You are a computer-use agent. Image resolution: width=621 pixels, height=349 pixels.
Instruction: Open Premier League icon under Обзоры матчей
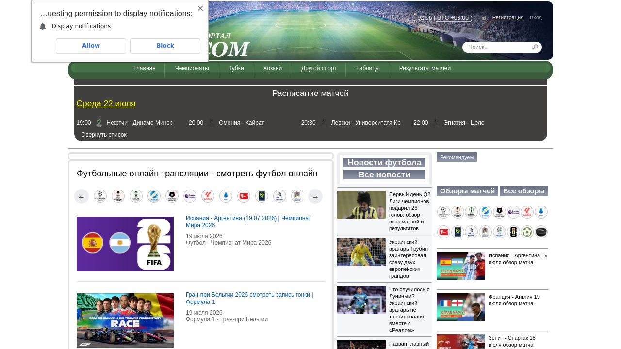point(513,212)
